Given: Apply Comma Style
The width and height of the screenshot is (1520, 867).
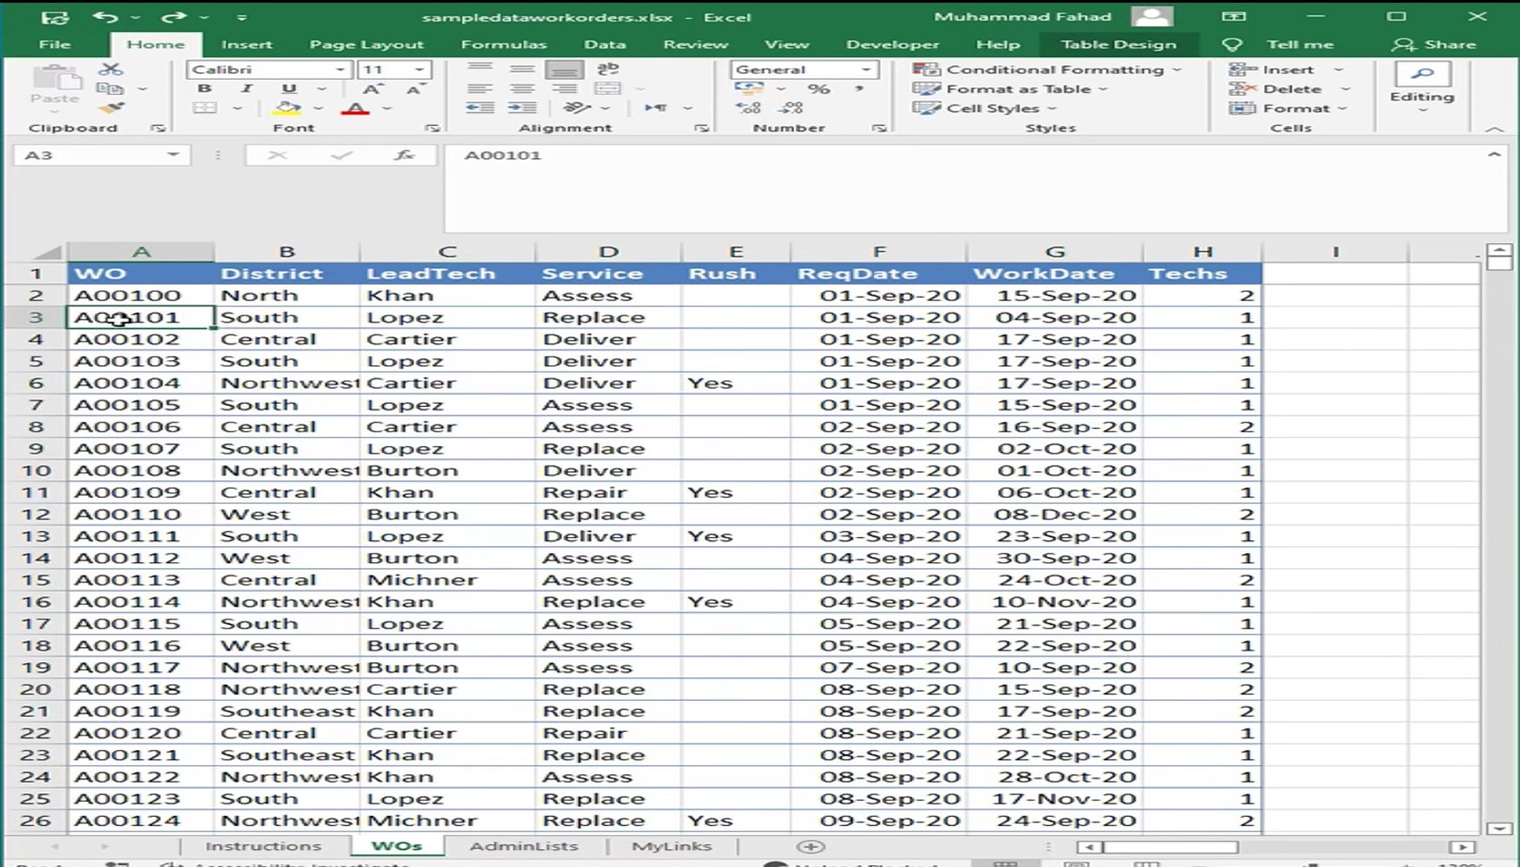Looking at the screenshot, I should tap(858, 88).
